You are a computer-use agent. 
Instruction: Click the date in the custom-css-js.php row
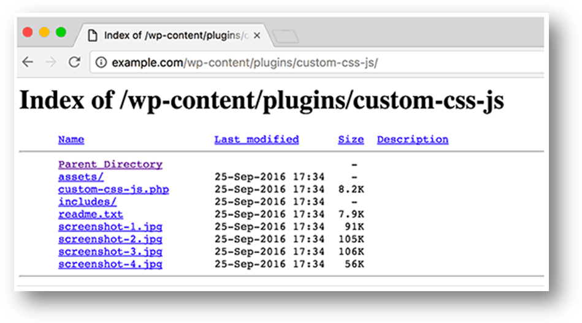[x=269, y=189]
